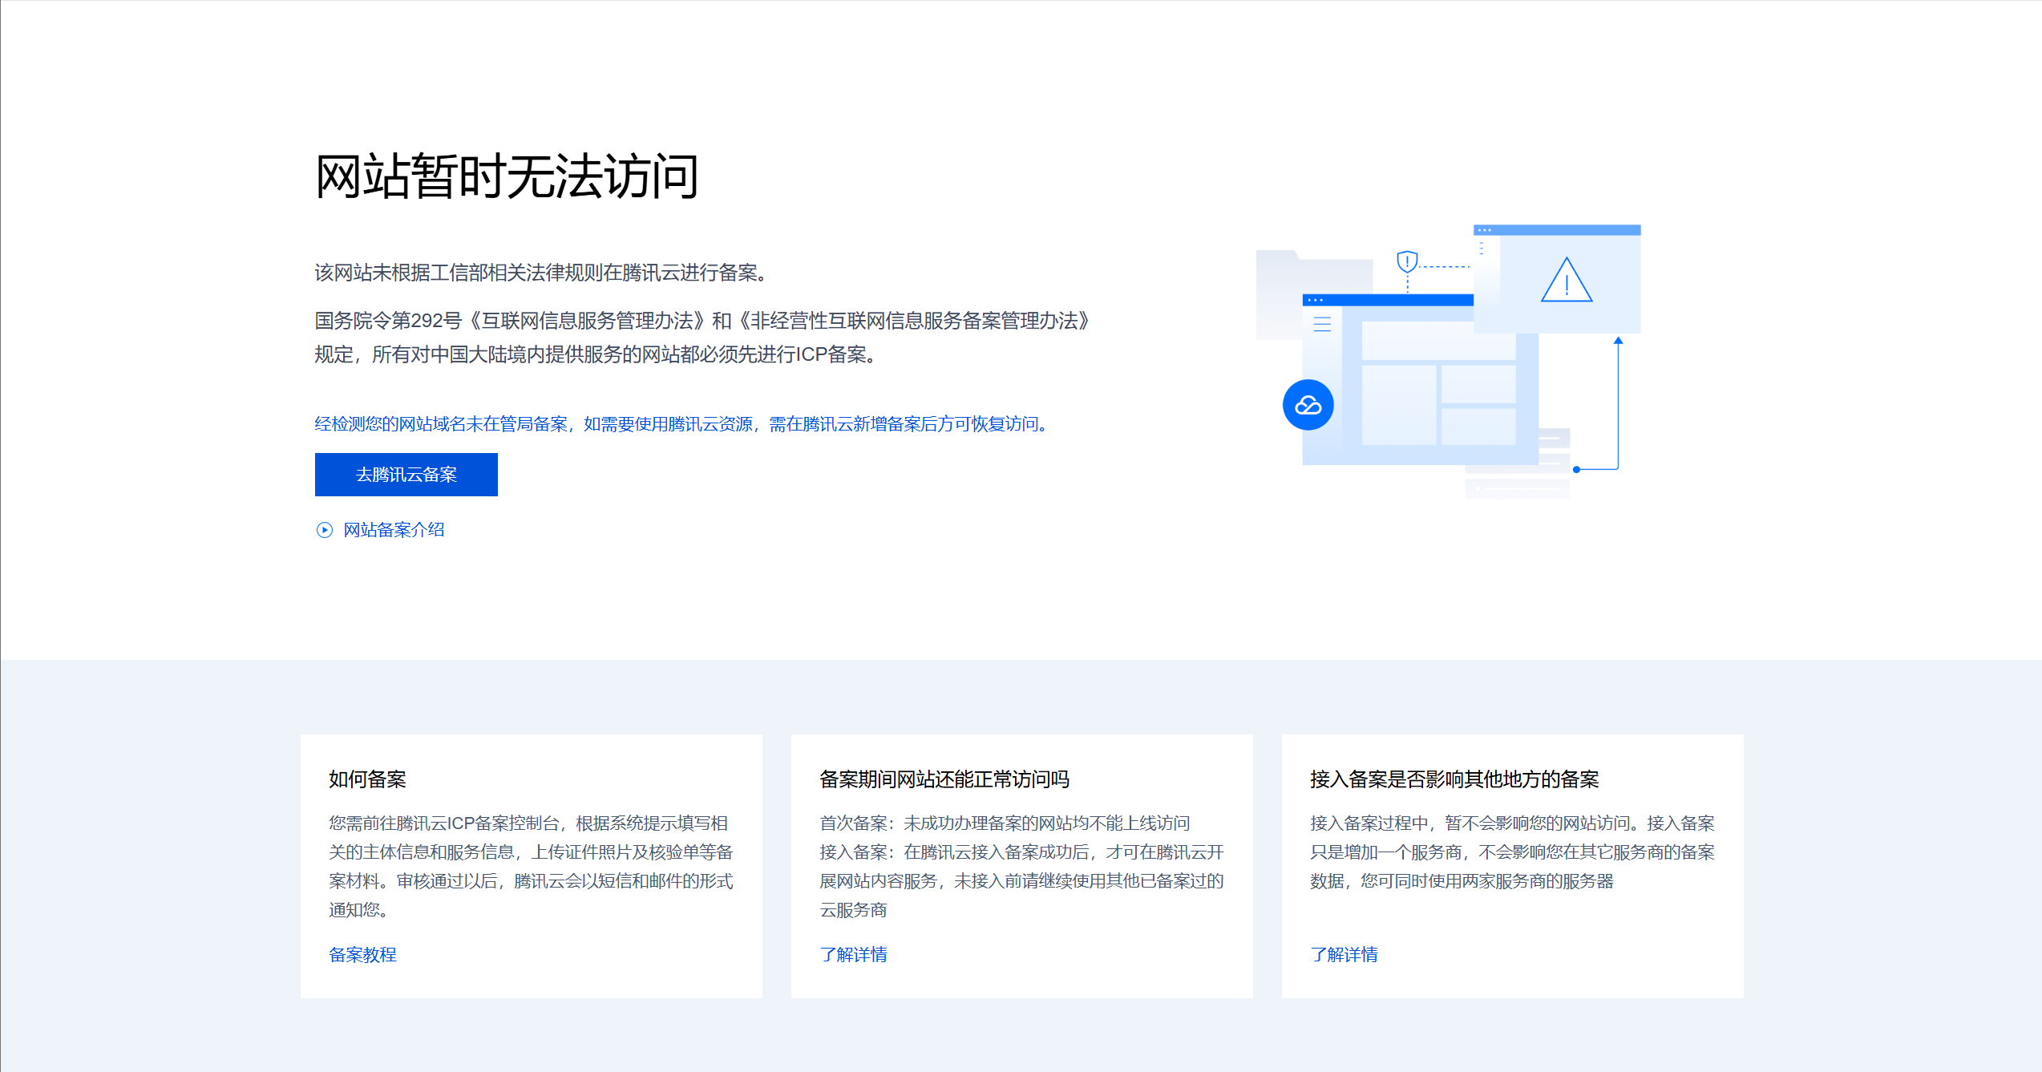Screen dimensions: 2042x1072
Task: Open 了解详情 under 接入备案是否影响其他地方的备案
Action: (1344, 954)
